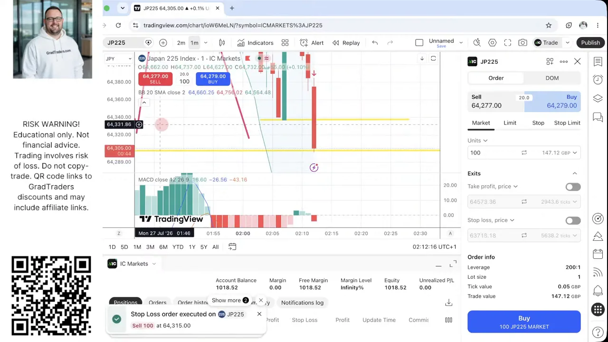Reload the browser page
Viewport: 608px width, 342px height.
[x=118, y=25]
